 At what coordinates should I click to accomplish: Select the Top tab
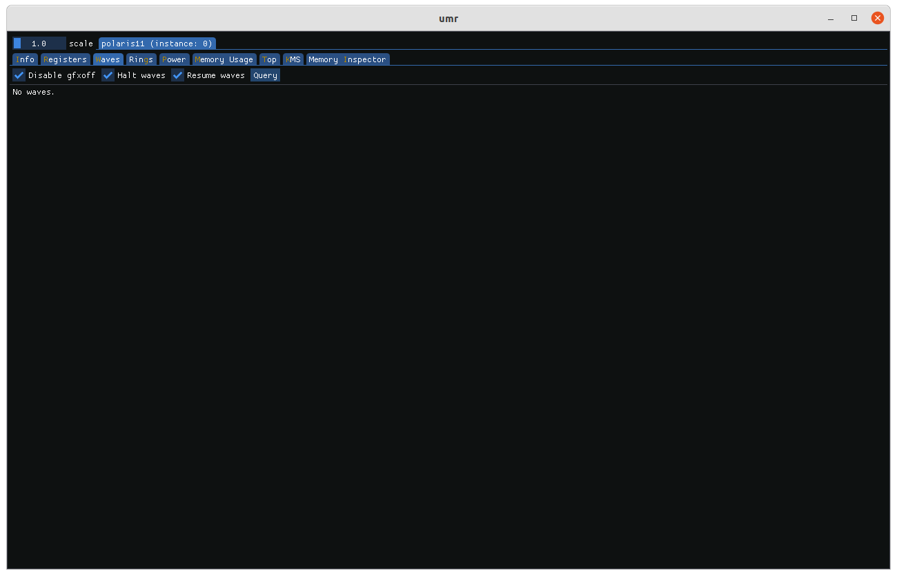[x=270, y=59]
